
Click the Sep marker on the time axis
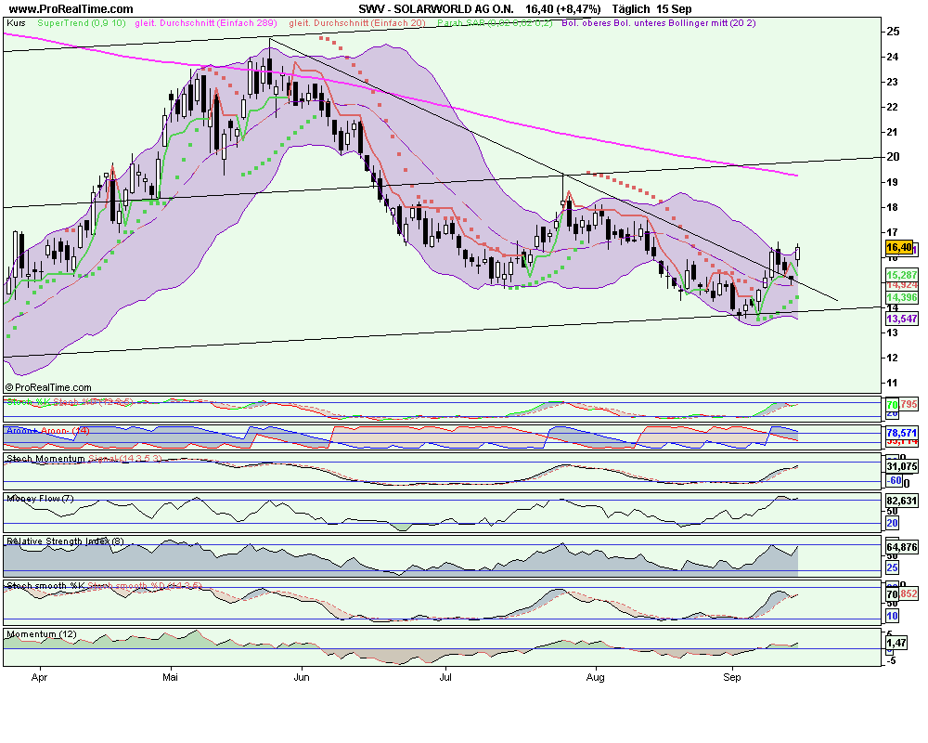point(732,678)
